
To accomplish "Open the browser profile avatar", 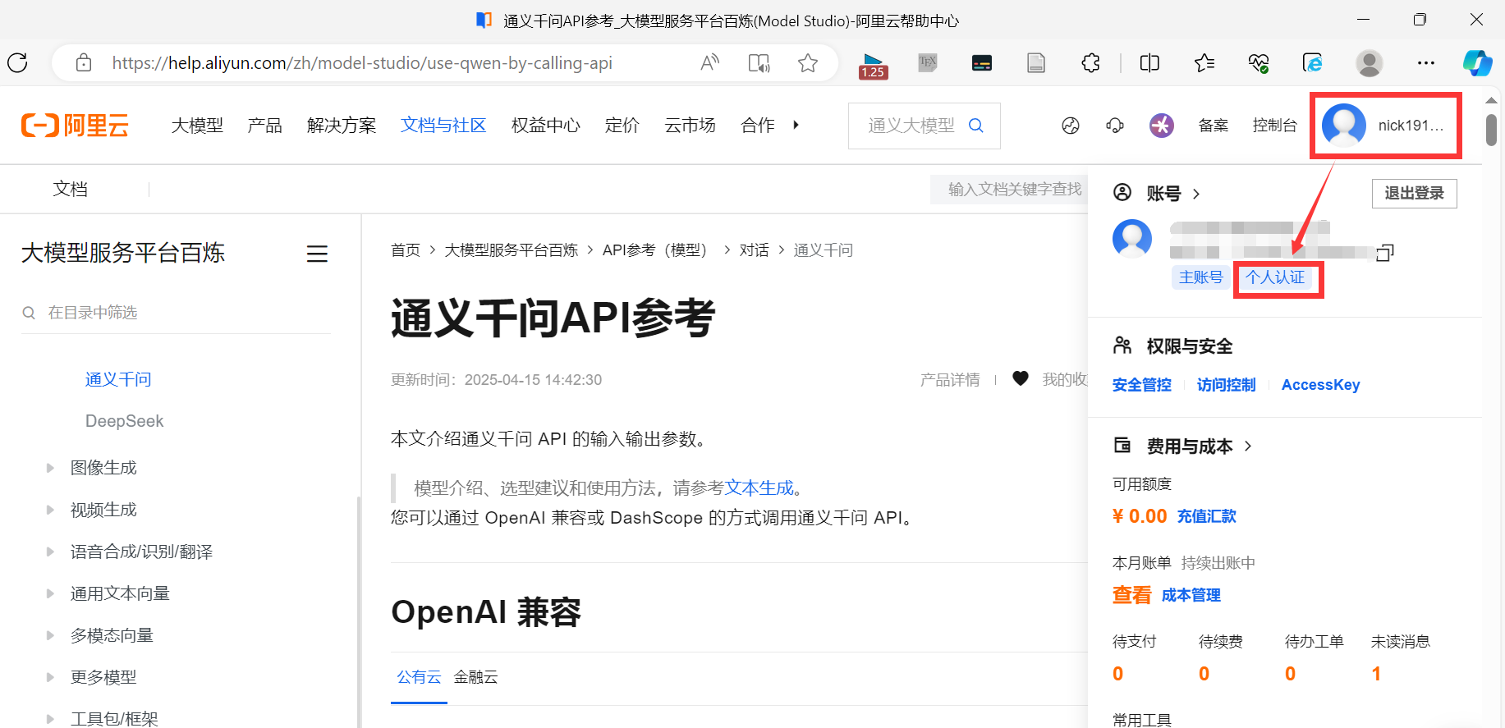I will tap(1369, 63).
